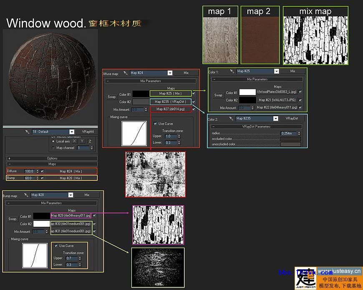The image size is (363, 290).
Task: Click the occluded color swatch
Action: 290,139
